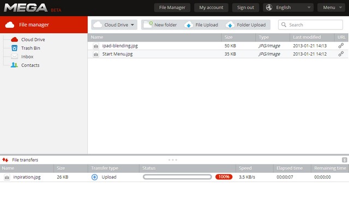
Task: Click the URL column header
Action: point(341,37)
